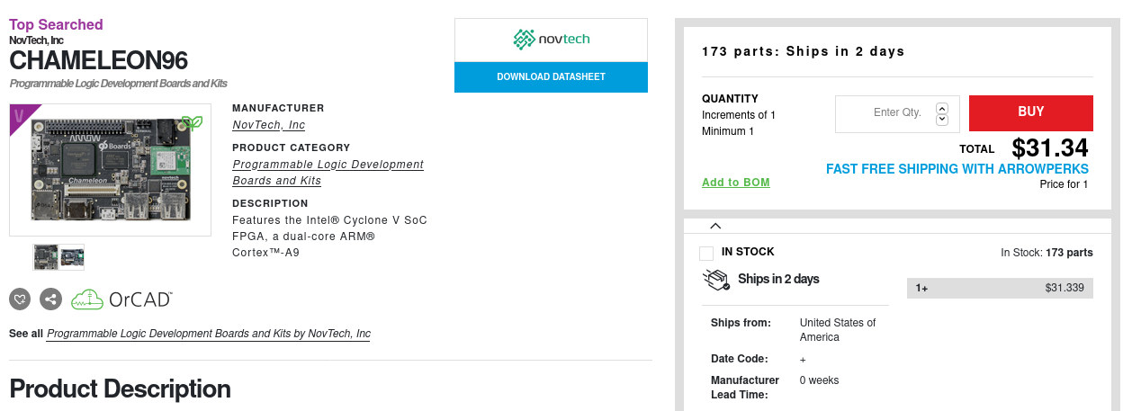Decrease quantity with the down stepper arrow

click(942, 119)
